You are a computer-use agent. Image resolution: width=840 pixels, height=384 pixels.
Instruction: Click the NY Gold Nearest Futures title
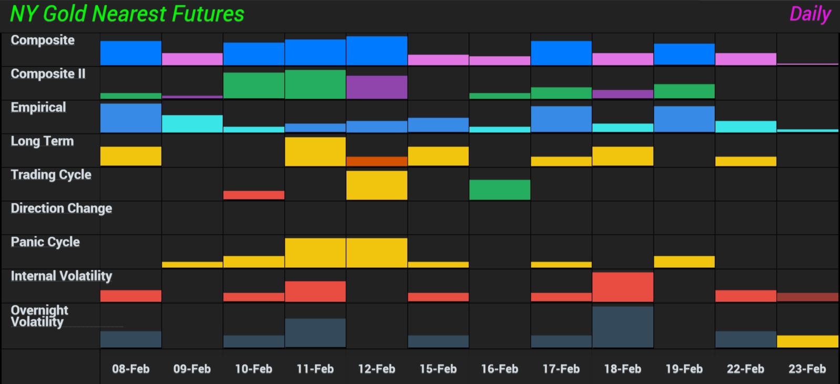pos(127,14)
